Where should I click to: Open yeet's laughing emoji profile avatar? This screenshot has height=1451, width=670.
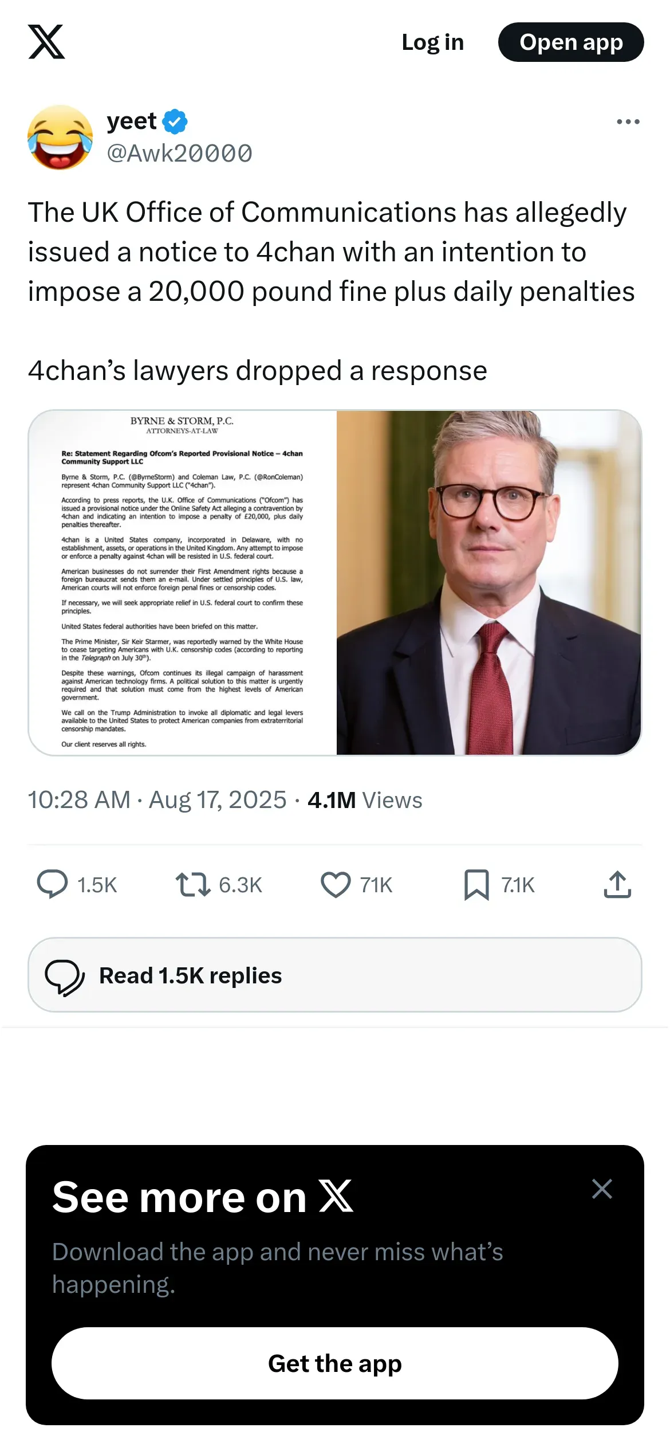60,138
